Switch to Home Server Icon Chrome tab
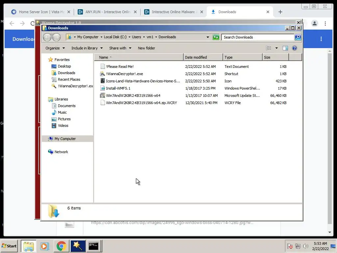 point(40,12)
